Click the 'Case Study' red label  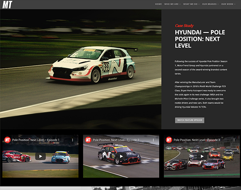coord(184,26)
